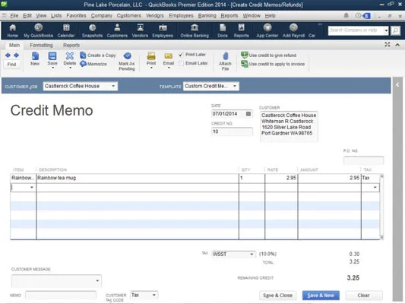
Task: Open App Center icon
Action: (x=267, y=30)
